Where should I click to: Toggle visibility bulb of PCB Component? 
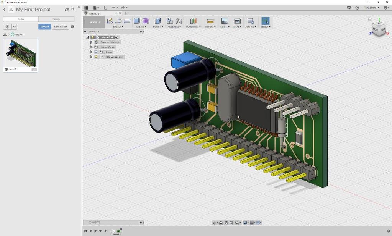[96, 57]
